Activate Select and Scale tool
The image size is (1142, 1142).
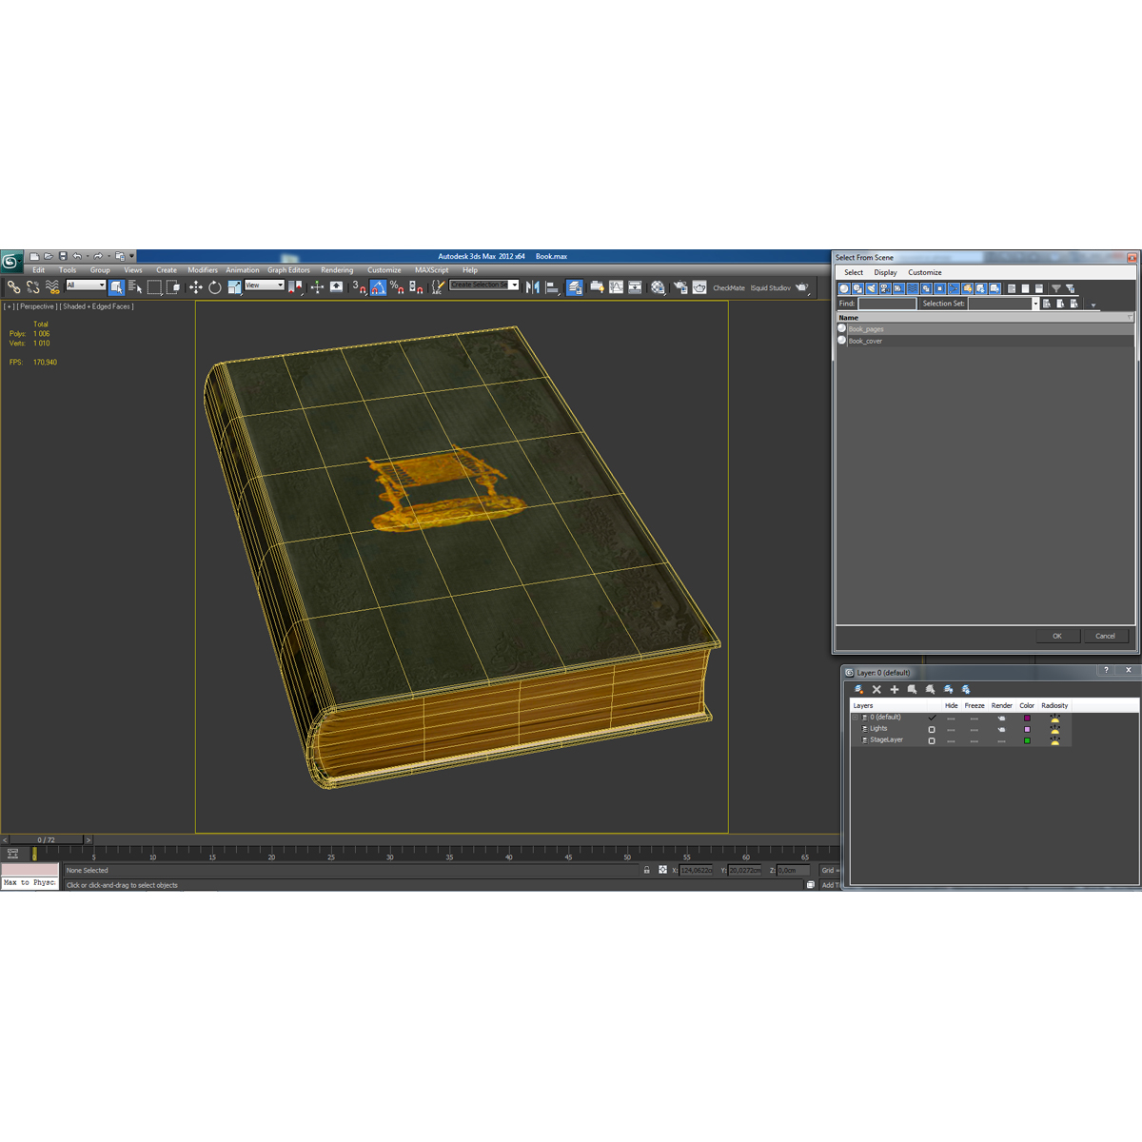(x=234, y=286)
